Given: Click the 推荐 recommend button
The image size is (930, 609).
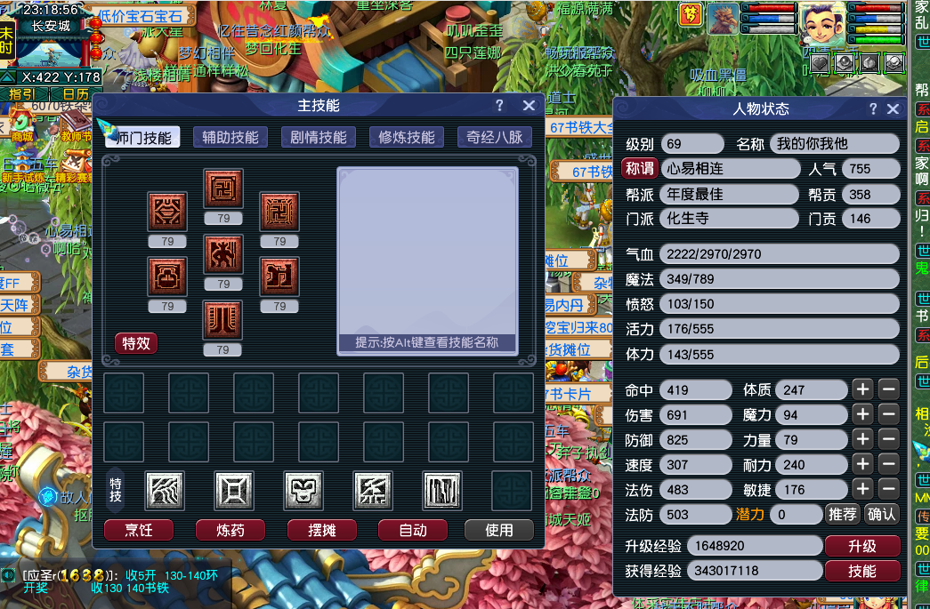Looking at the screenshot, I should click(842, 514).
